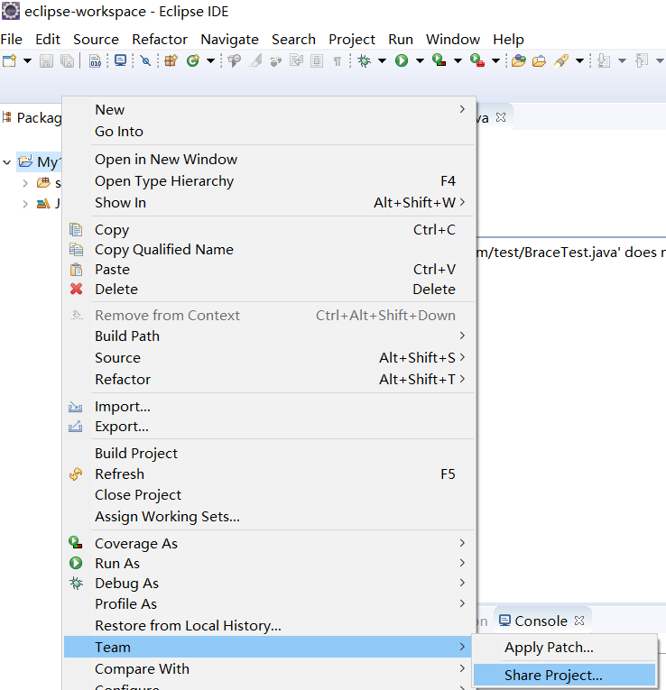Viewport: 666px width, 690px height.
Task: Toggle Show Whitespace Characters pilcrow icon
Action: pos(338,61)
